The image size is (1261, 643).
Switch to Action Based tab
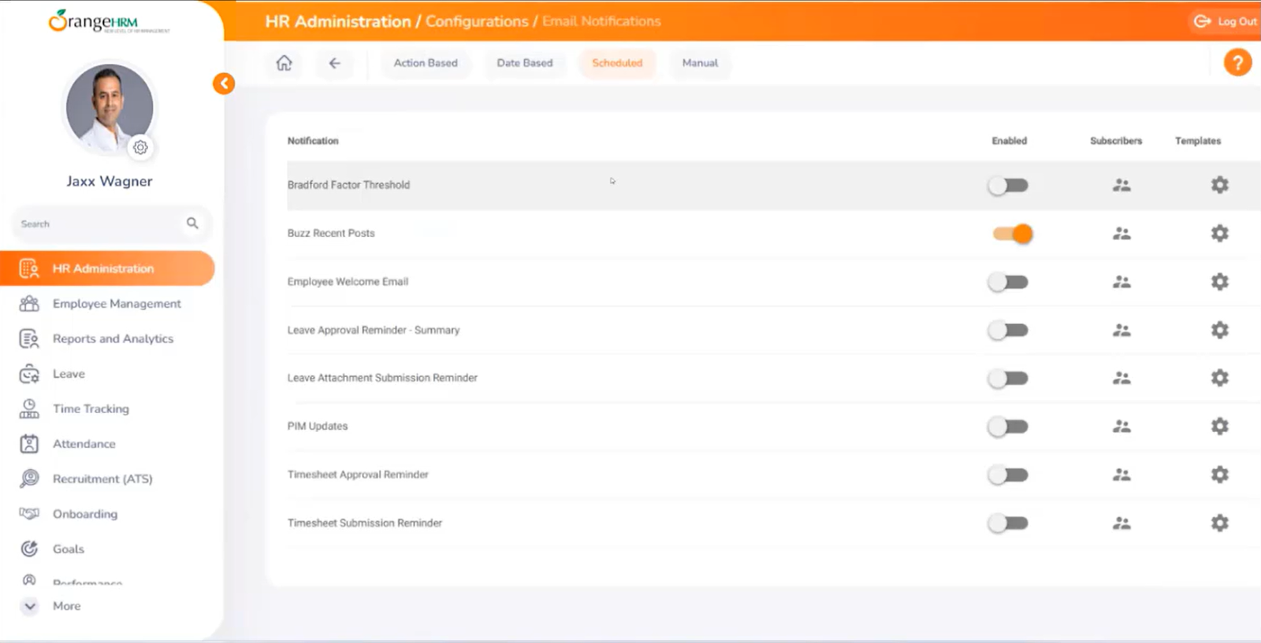pyautogui.click(x=426, y=63)
